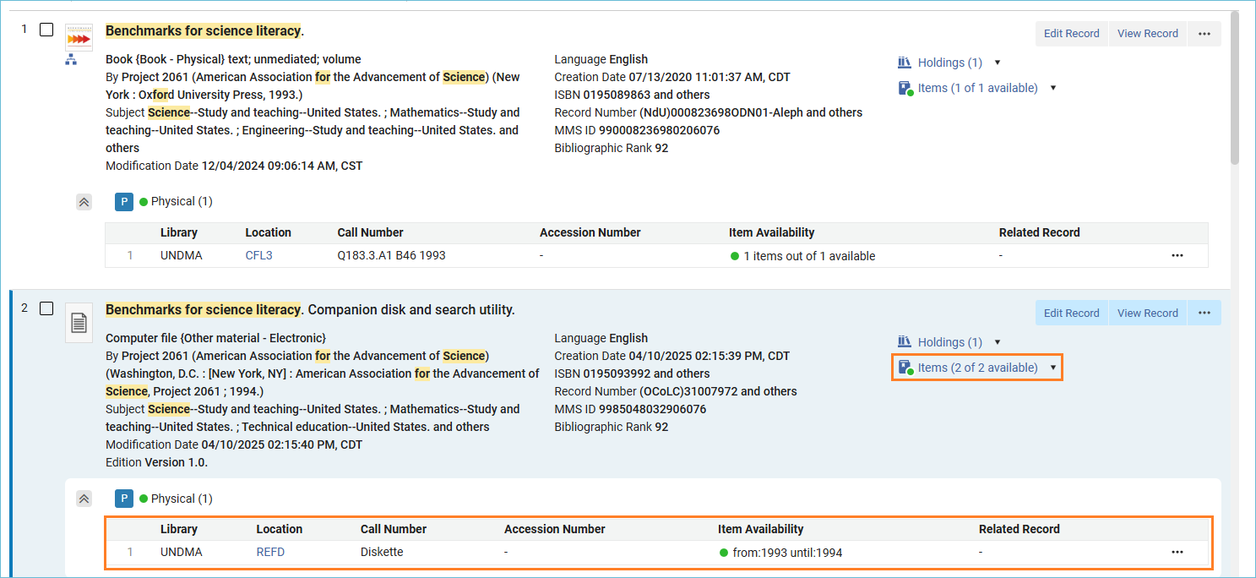The width and height of the screenshot is (1256, 578).
Task: Edit Record for Companion disk record
Action: 1071,313
